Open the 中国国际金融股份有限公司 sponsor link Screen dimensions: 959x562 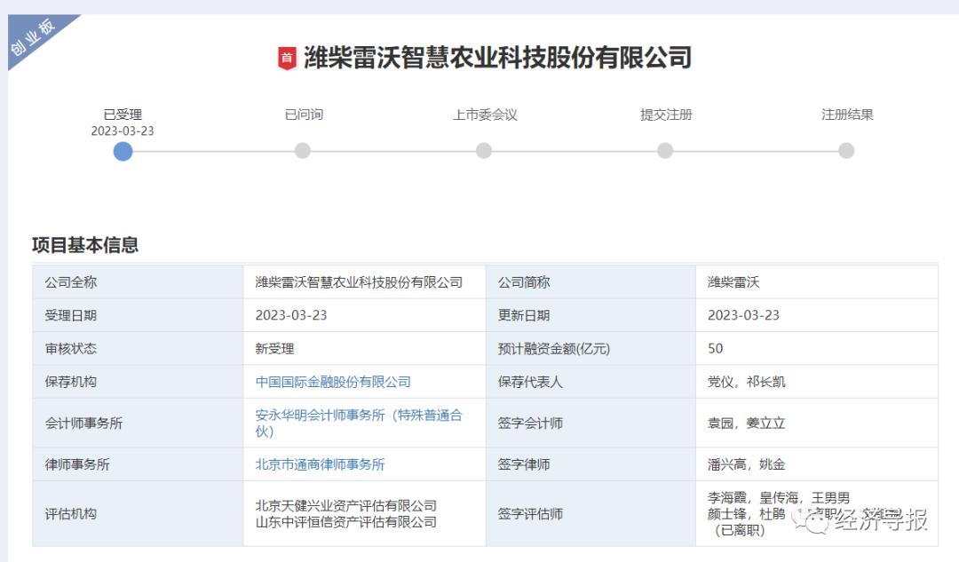click(x=333, y=382)
